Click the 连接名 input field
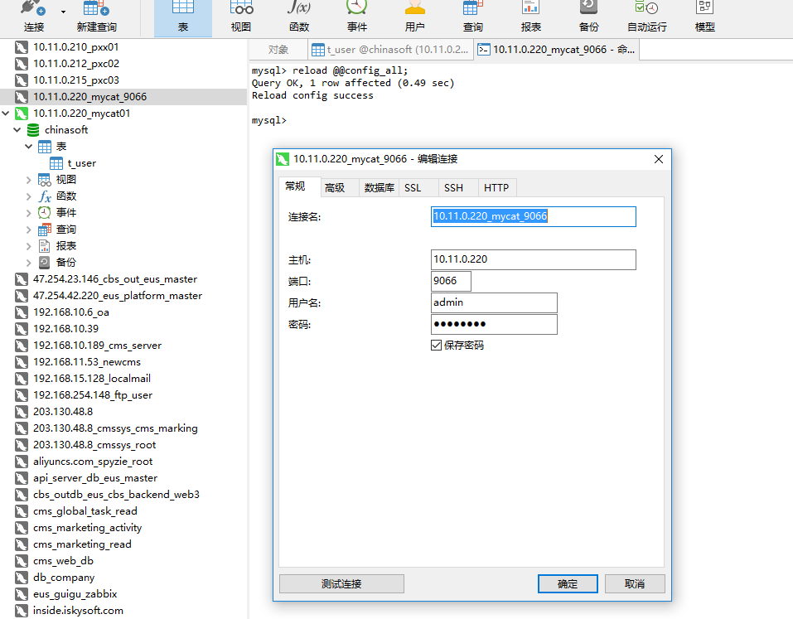The height and width of the screenshot is (619, 793). [533, 216]
